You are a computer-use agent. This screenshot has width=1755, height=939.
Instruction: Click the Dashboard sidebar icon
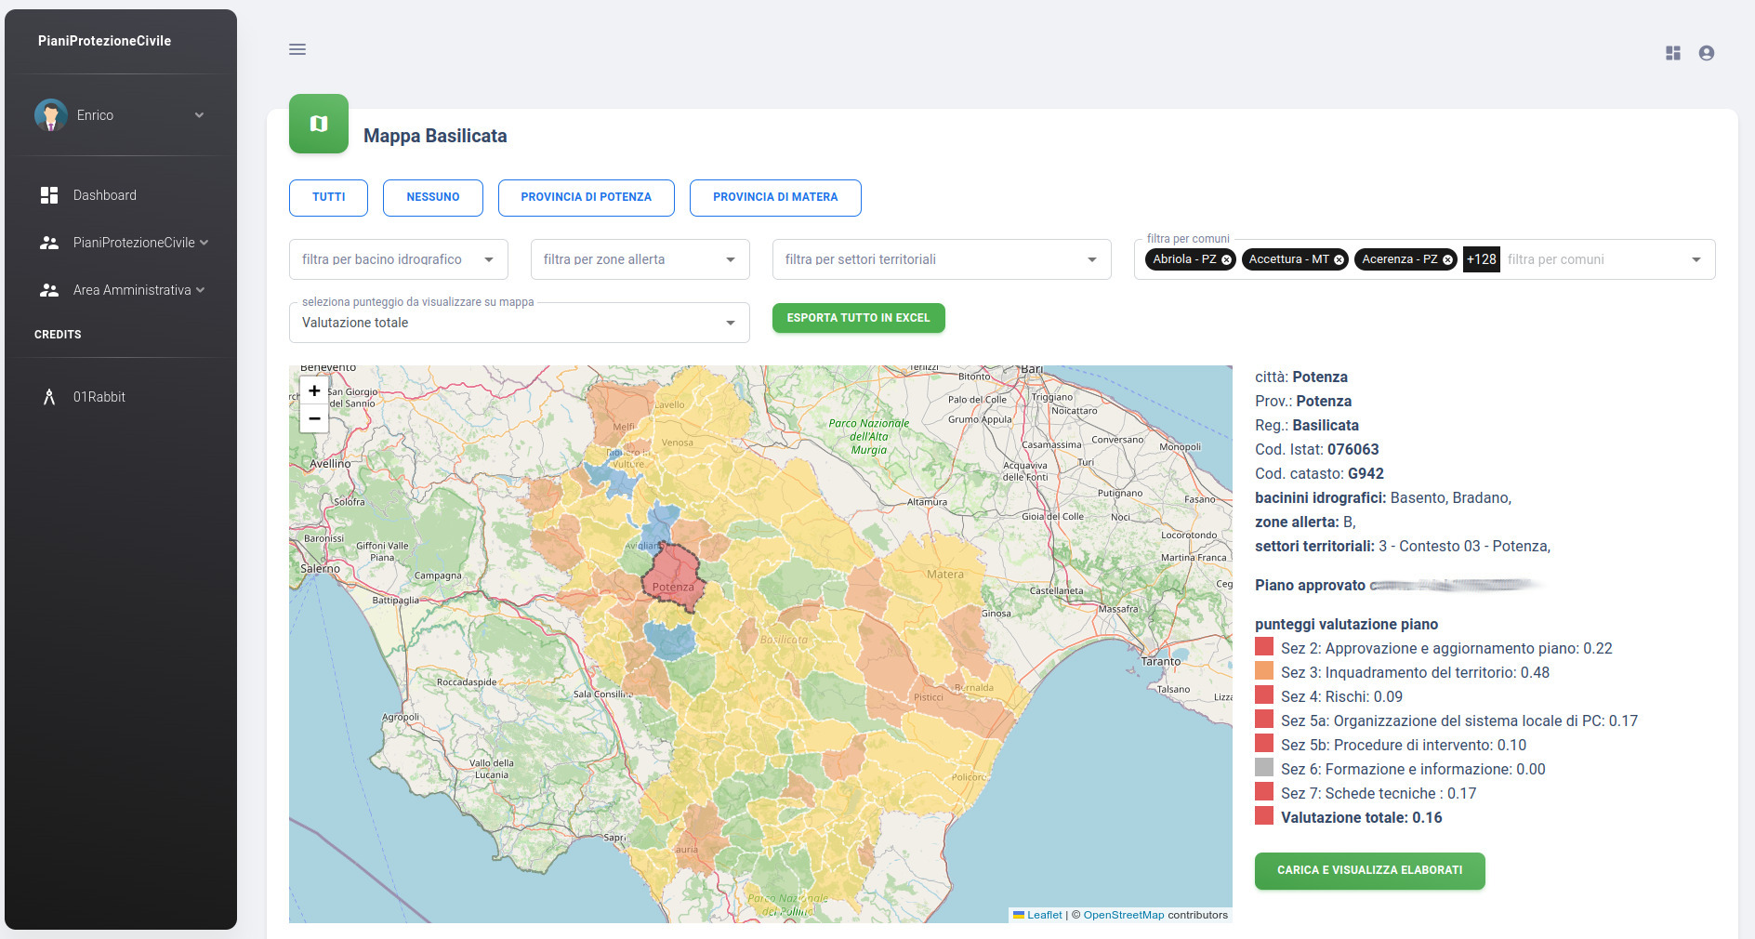tap(49, 195)
